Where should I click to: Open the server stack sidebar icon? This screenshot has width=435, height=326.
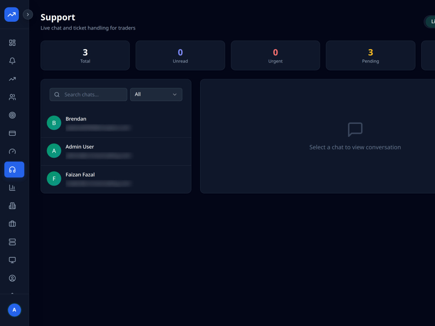(12, 242)
